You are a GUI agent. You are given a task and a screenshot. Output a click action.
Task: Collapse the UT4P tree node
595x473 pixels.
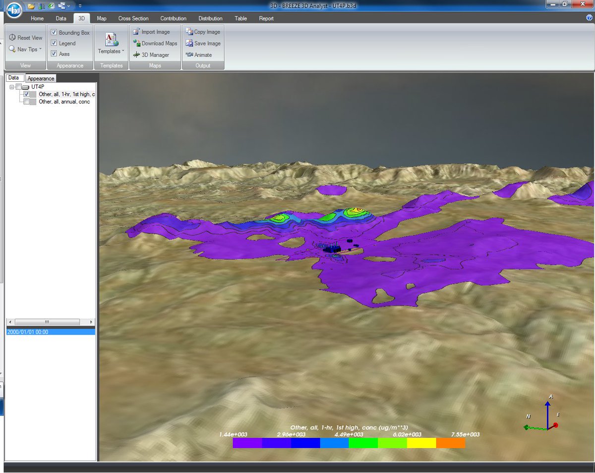click(11, 87)
